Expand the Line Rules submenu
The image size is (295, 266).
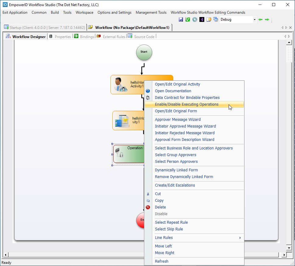240,238
